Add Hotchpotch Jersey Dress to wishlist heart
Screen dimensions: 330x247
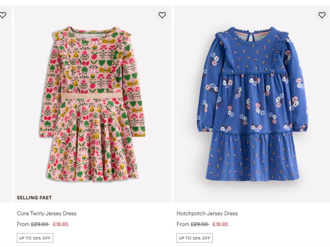click(x=322, y=15)
